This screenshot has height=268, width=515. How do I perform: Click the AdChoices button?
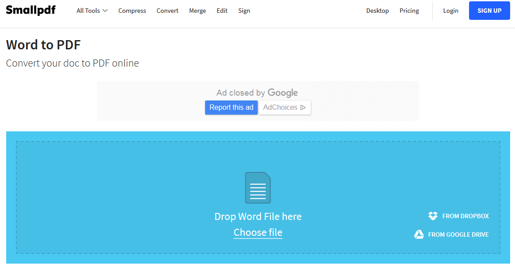285,108
